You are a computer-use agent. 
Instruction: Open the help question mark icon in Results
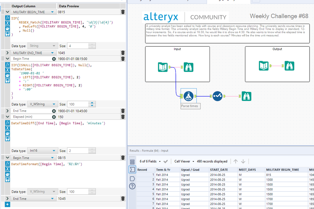[132, 186]
